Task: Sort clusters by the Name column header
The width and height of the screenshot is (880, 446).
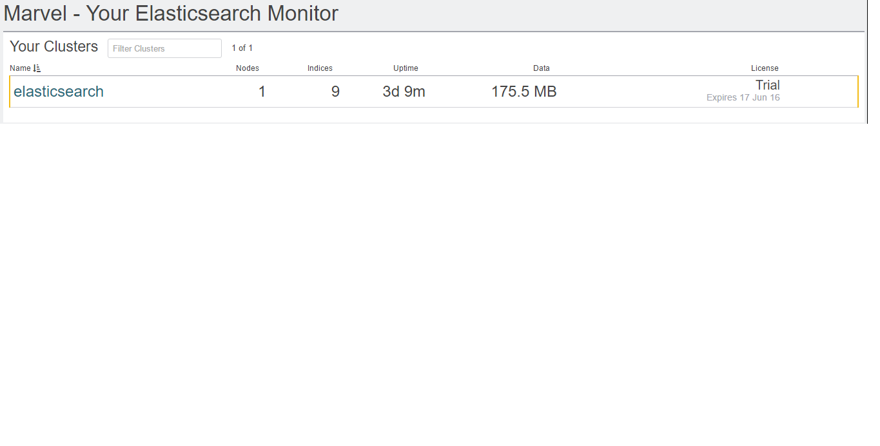Action: point(20,68)
